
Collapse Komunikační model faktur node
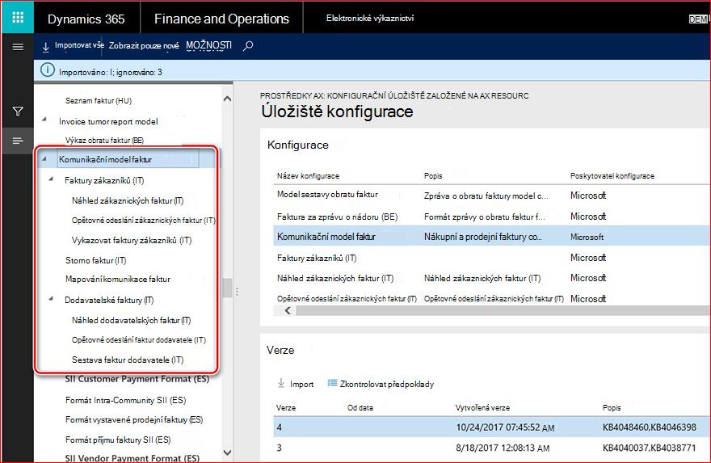click(x=44, y=158)
